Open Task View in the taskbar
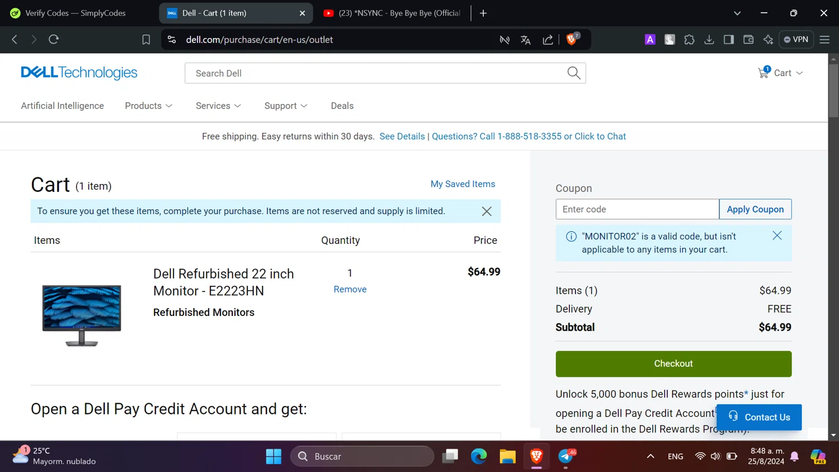 (450, 456)
